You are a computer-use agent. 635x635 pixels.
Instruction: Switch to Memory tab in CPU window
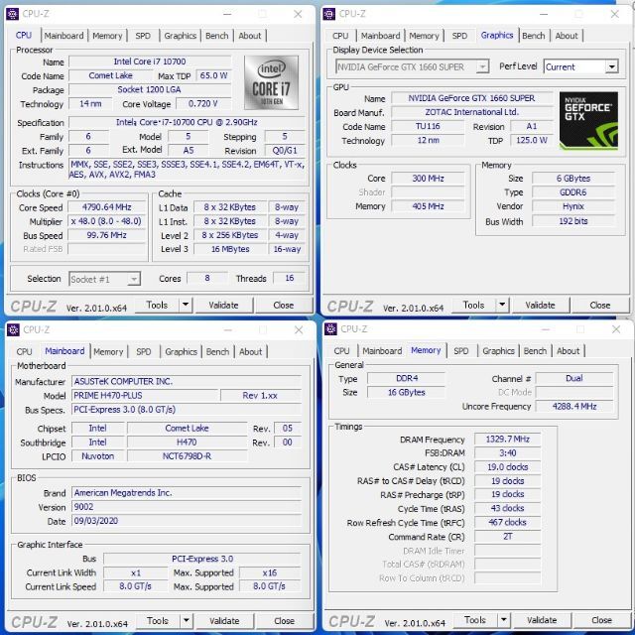(x=107, y=36)
